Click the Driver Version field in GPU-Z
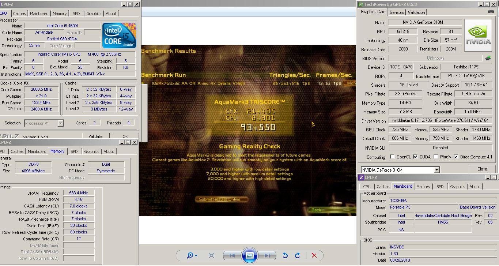Image resolution: width=499 pixels, height=266 pixels. pos(440,121)
